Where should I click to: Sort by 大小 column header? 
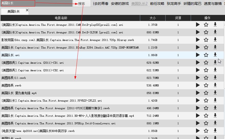click(153, 18)
